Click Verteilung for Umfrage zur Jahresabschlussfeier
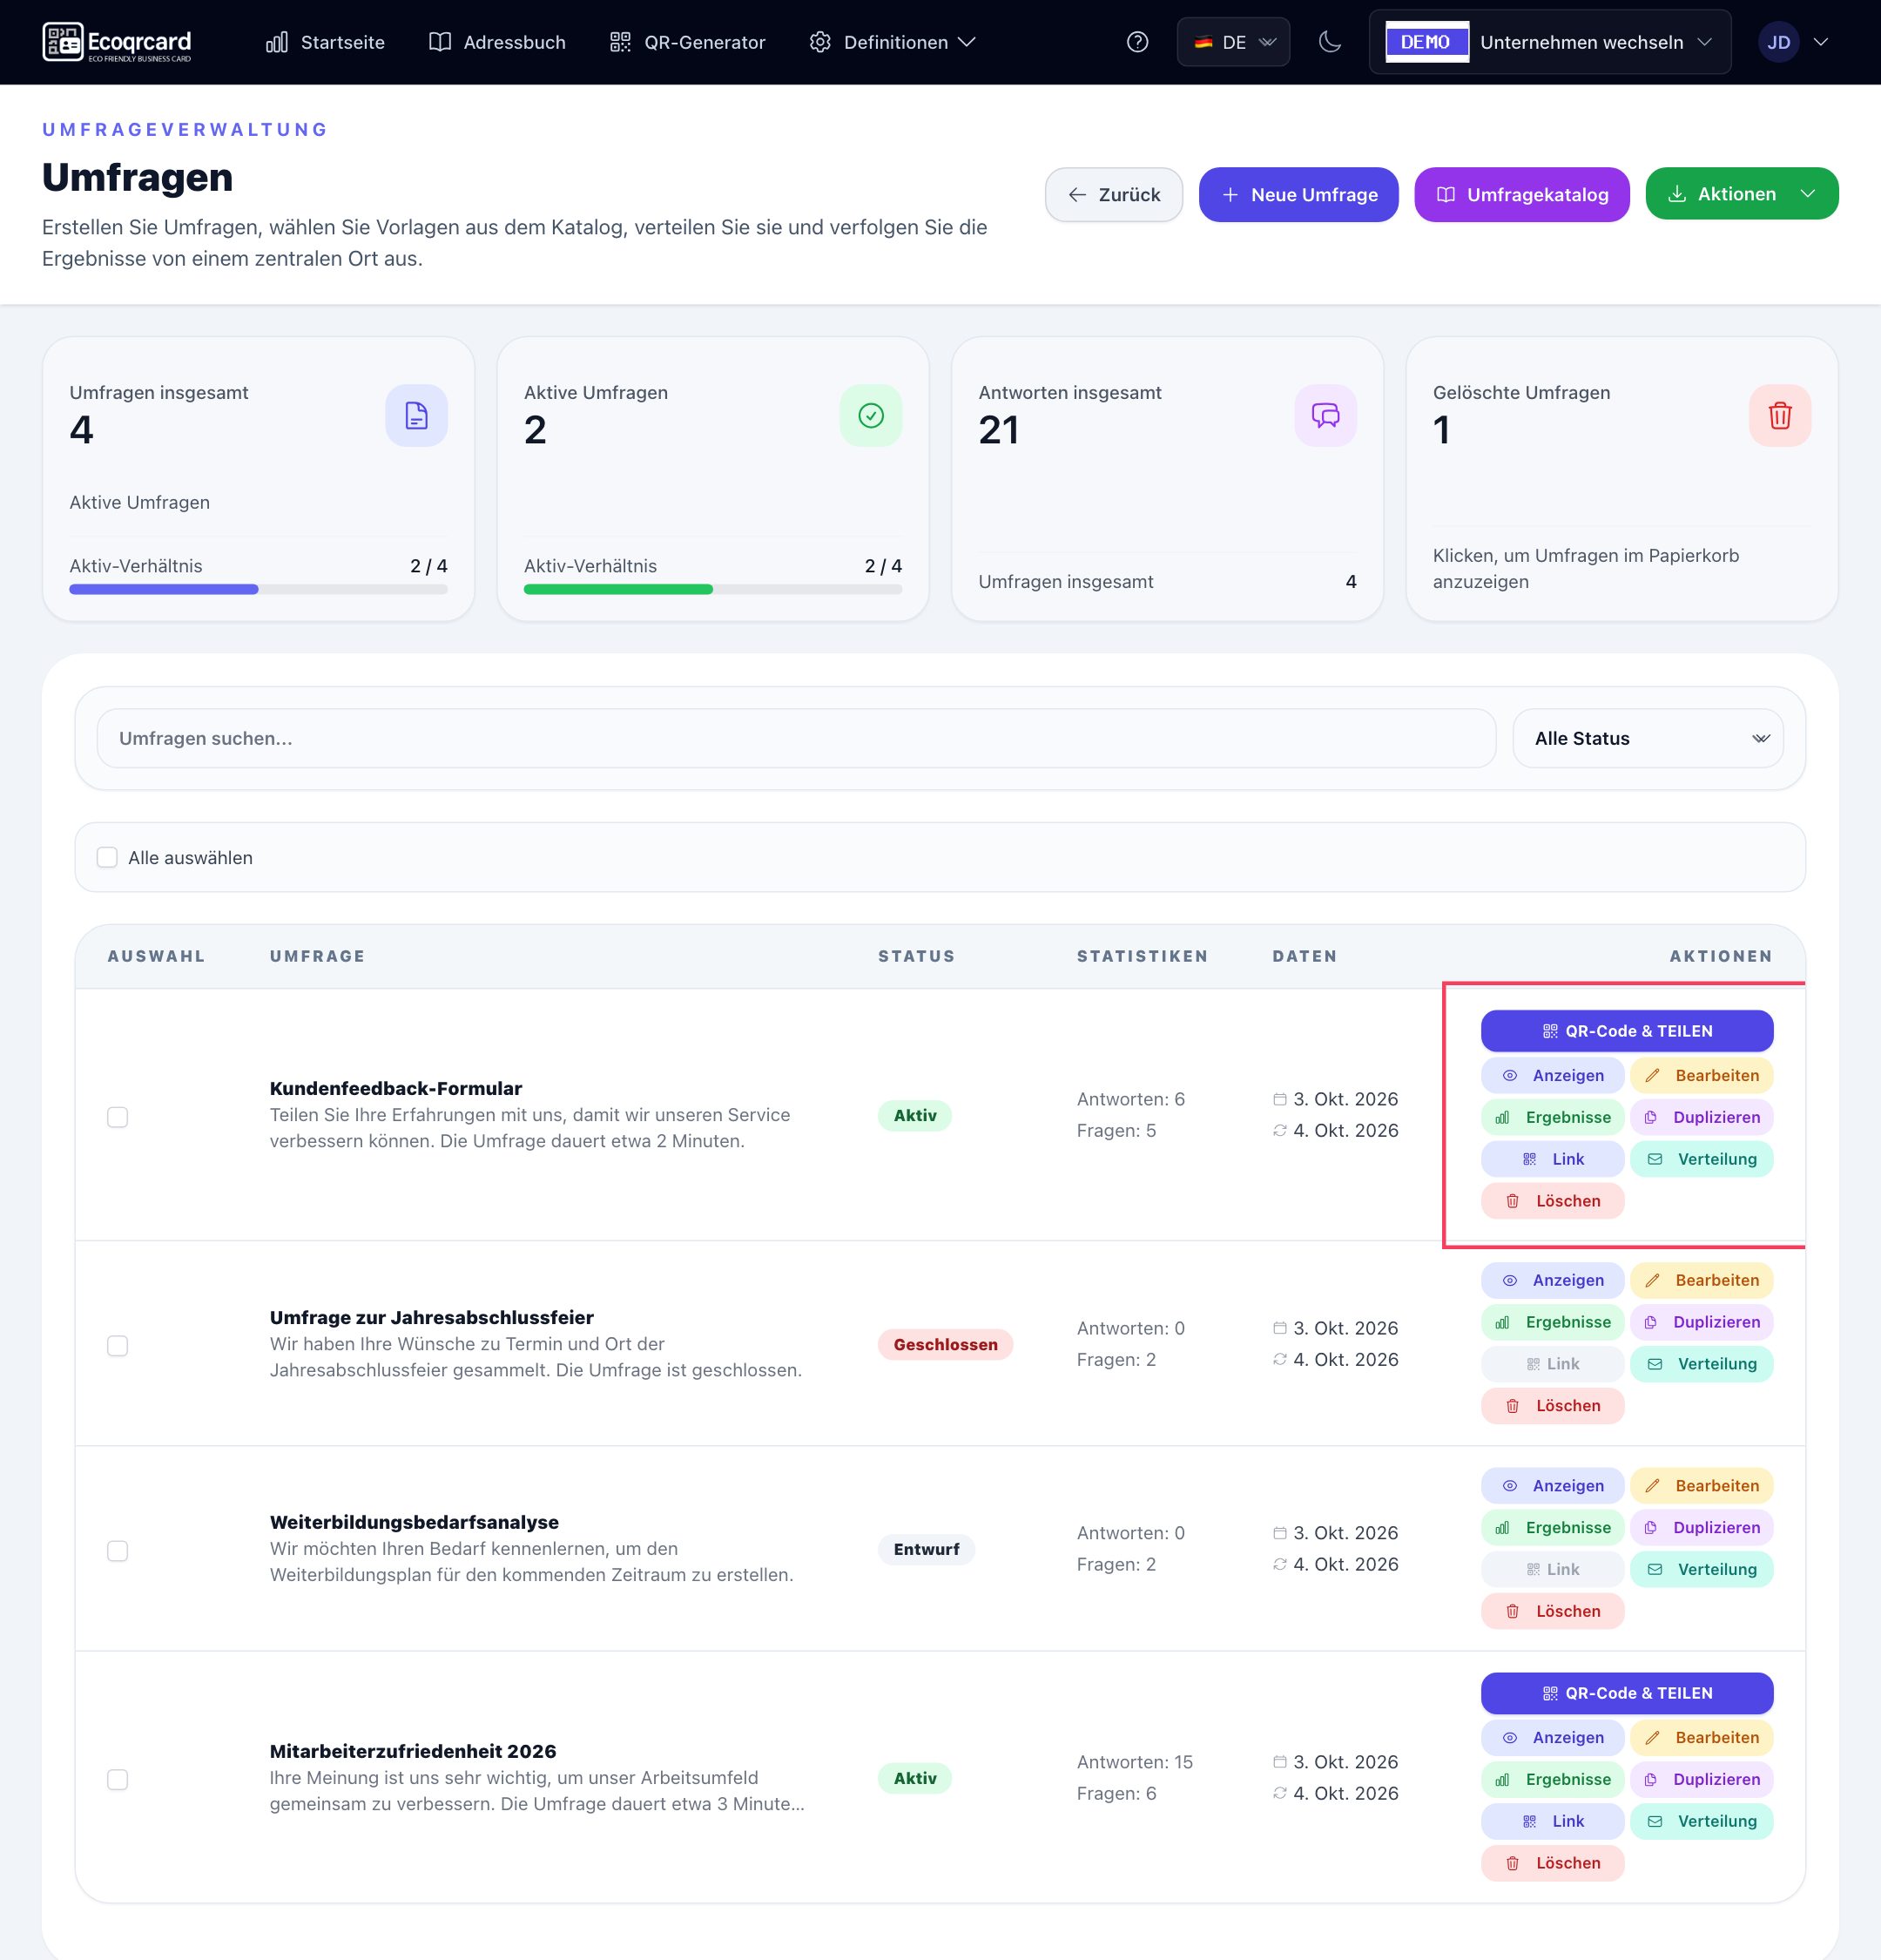This screenshot has height=1960, width=1881. tap(1701, 1364)
